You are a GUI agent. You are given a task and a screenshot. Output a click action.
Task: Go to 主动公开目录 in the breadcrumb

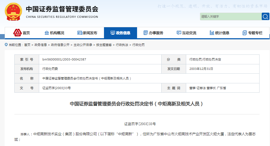coord(83,45)
